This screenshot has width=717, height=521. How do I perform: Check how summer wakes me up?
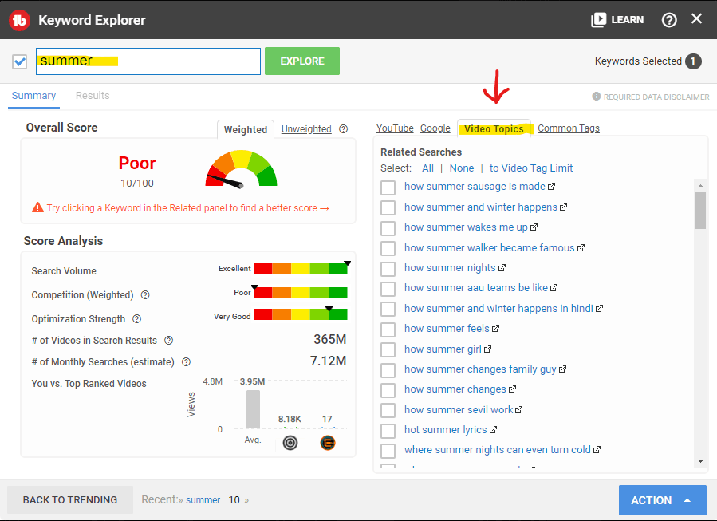[x=388, y=228]
